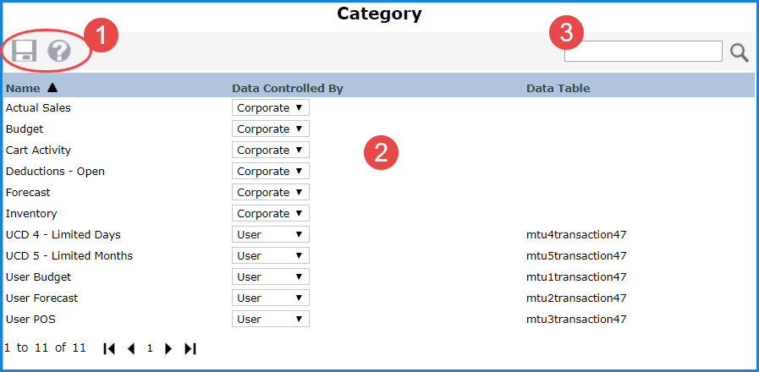This screenshot has height=372, width=759.
Task: Open Deductions - Open control dropdown
Action: click(270, 172)
